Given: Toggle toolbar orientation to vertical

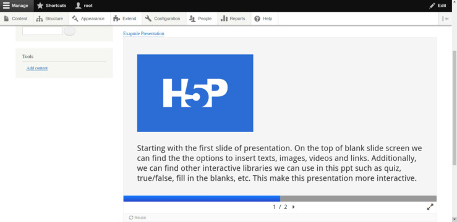Looking at the screenshot, I should tap(445, 18).
